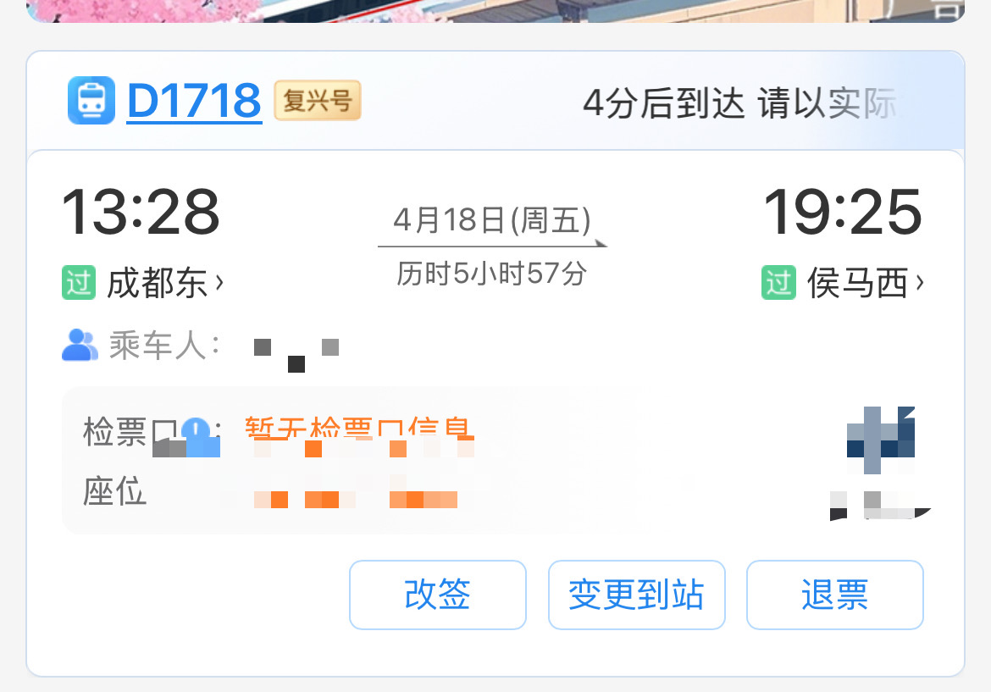
Task: Select the 19:25 arrival time
Action: tap(843, 212)
